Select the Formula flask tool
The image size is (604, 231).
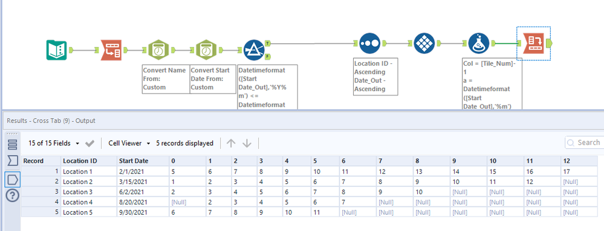coord(478,43)
